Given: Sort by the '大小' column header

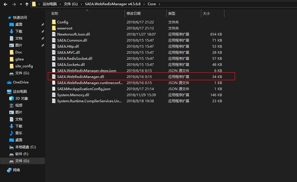Looking at the screenshot, I should pos(206,13).
